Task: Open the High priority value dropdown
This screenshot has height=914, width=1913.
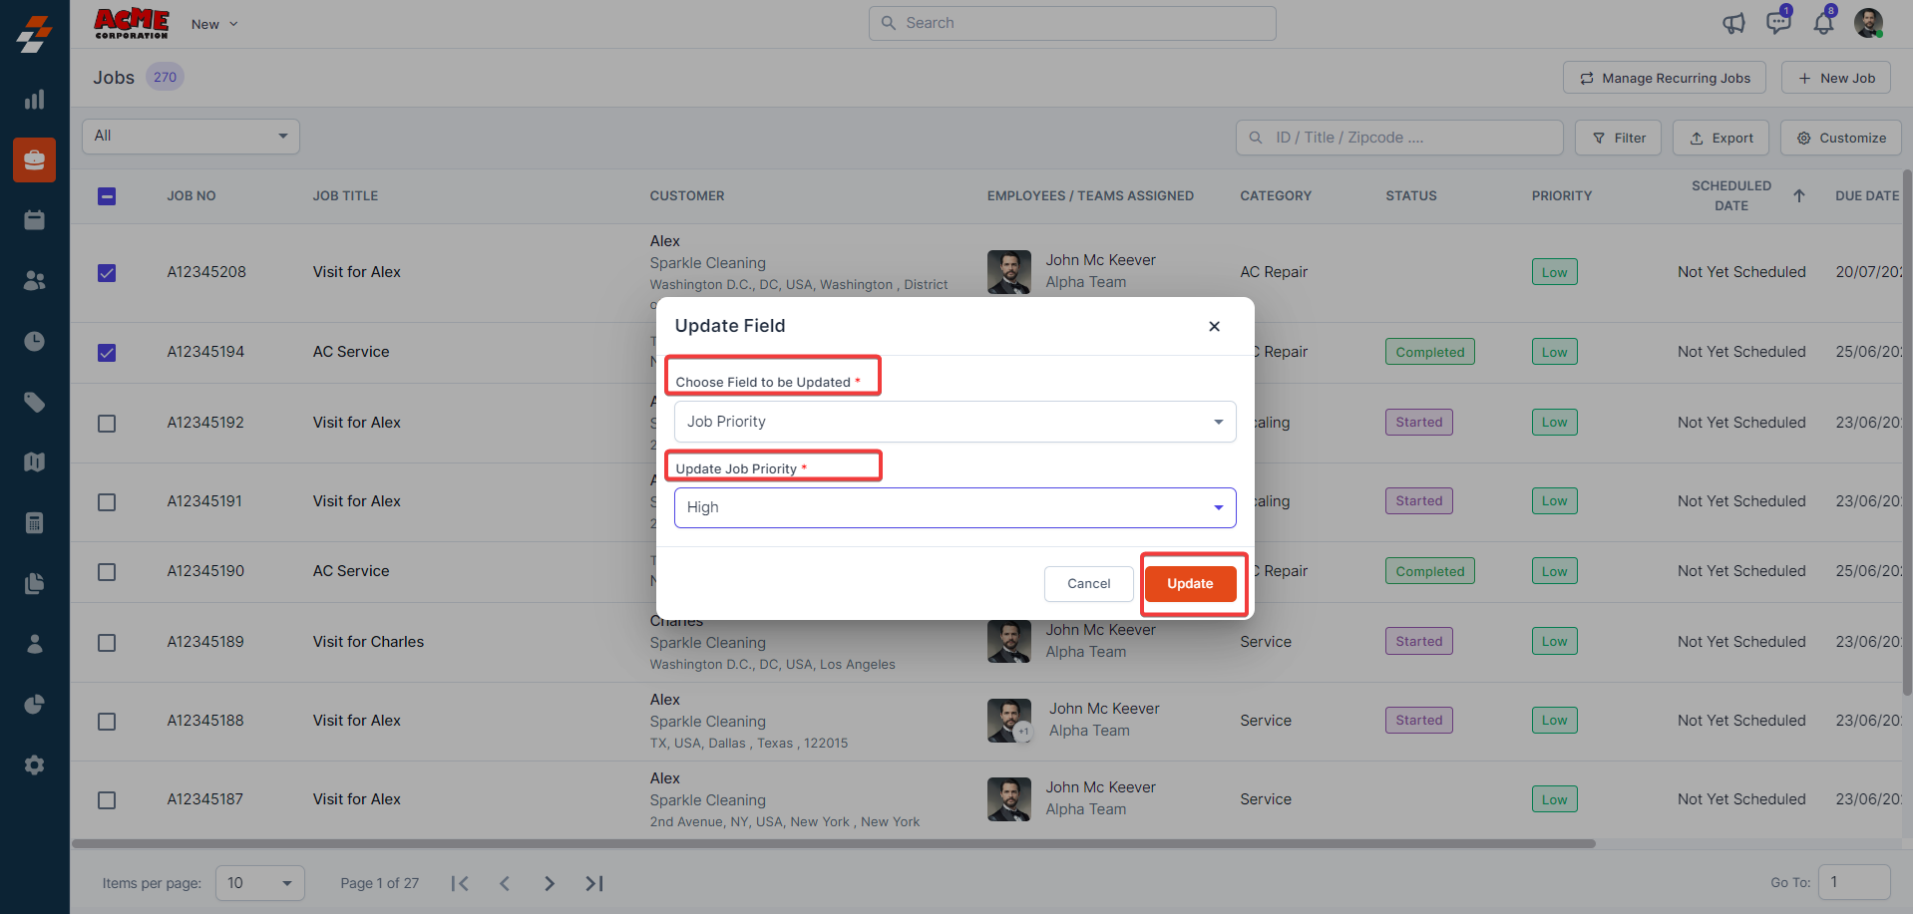Action: pyautogui.click(x=955, y=507)
